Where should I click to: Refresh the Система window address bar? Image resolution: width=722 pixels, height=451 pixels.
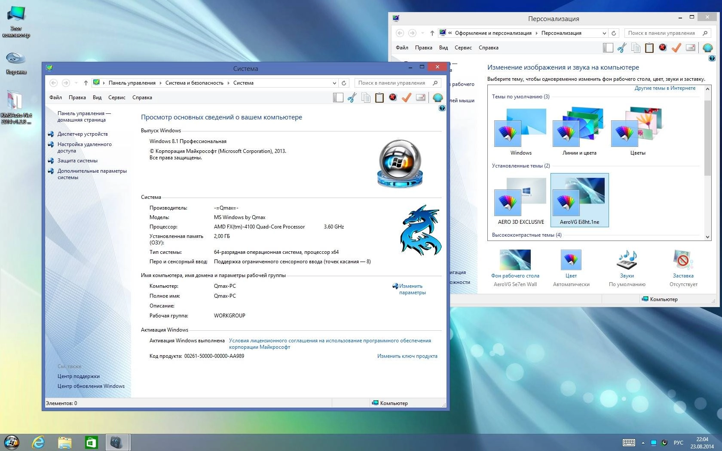(344, 83)
